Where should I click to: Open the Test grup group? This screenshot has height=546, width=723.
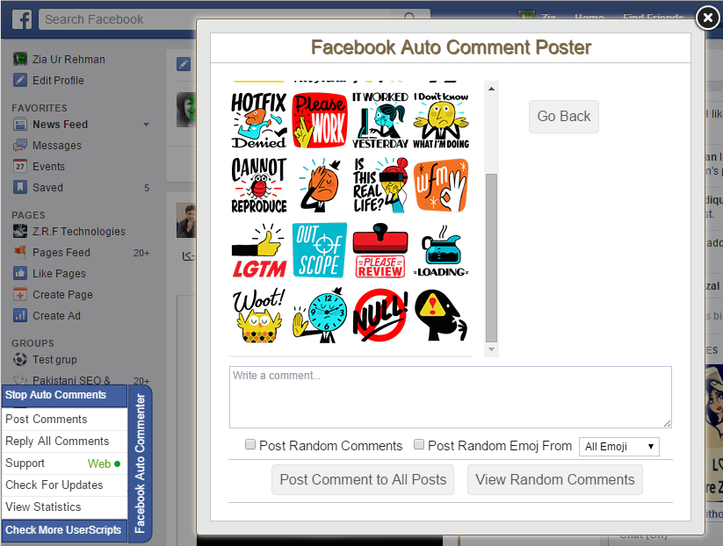(x=54, y=359)
